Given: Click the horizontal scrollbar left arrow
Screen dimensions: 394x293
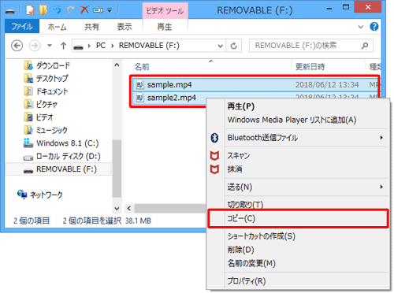Looking at the screenshot, I should click(129, 209).
